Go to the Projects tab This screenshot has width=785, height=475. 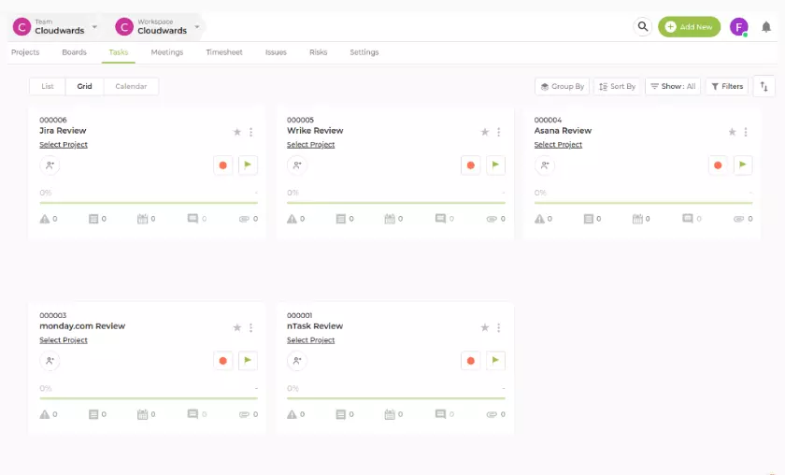[25, 52]
